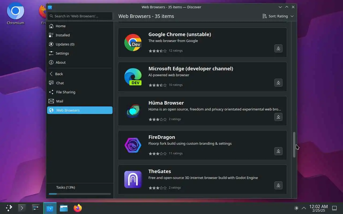Install FireDragon using its download button
343x214 pixels.
[278, 151]
